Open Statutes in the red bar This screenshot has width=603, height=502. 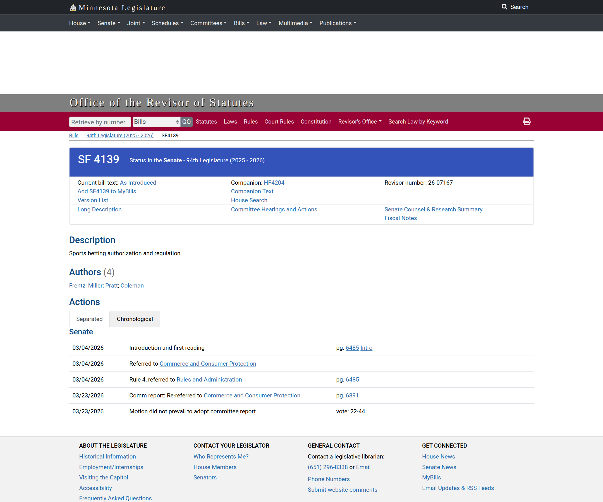[x=206, y=121]
